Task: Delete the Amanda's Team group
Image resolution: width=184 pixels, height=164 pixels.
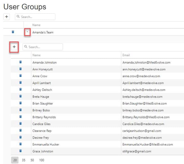Action: click(13, 32)
